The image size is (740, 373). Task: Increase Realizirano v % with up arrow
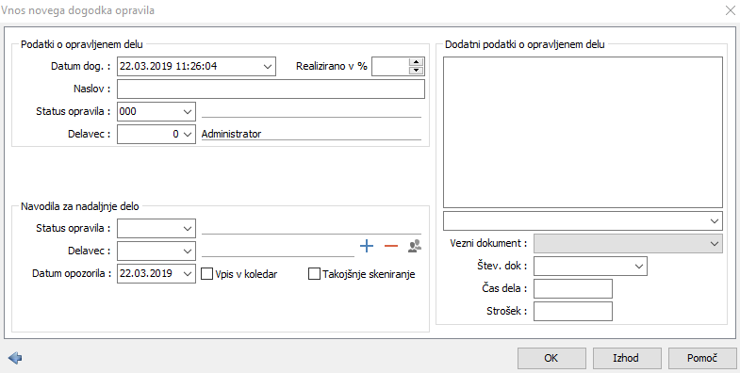[x=416, y=62]
